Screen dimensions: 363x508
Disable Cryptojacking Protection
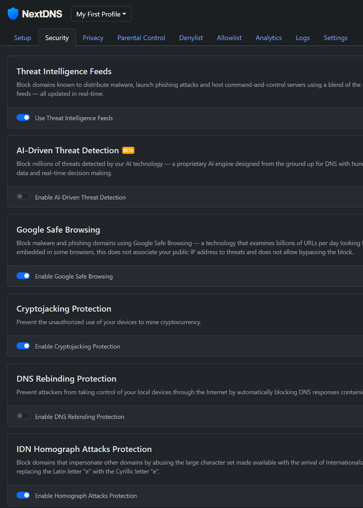click(x=23, y=346)
